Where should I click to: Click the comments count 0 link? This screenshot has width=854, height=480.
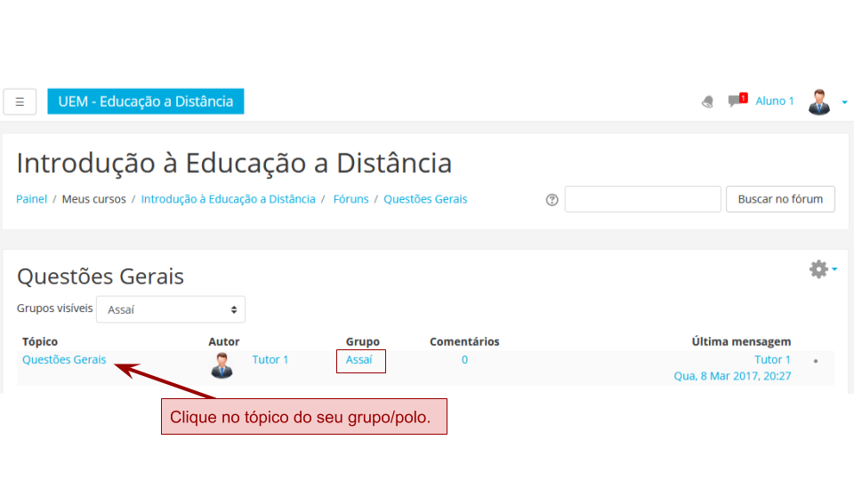coord(464,360)
